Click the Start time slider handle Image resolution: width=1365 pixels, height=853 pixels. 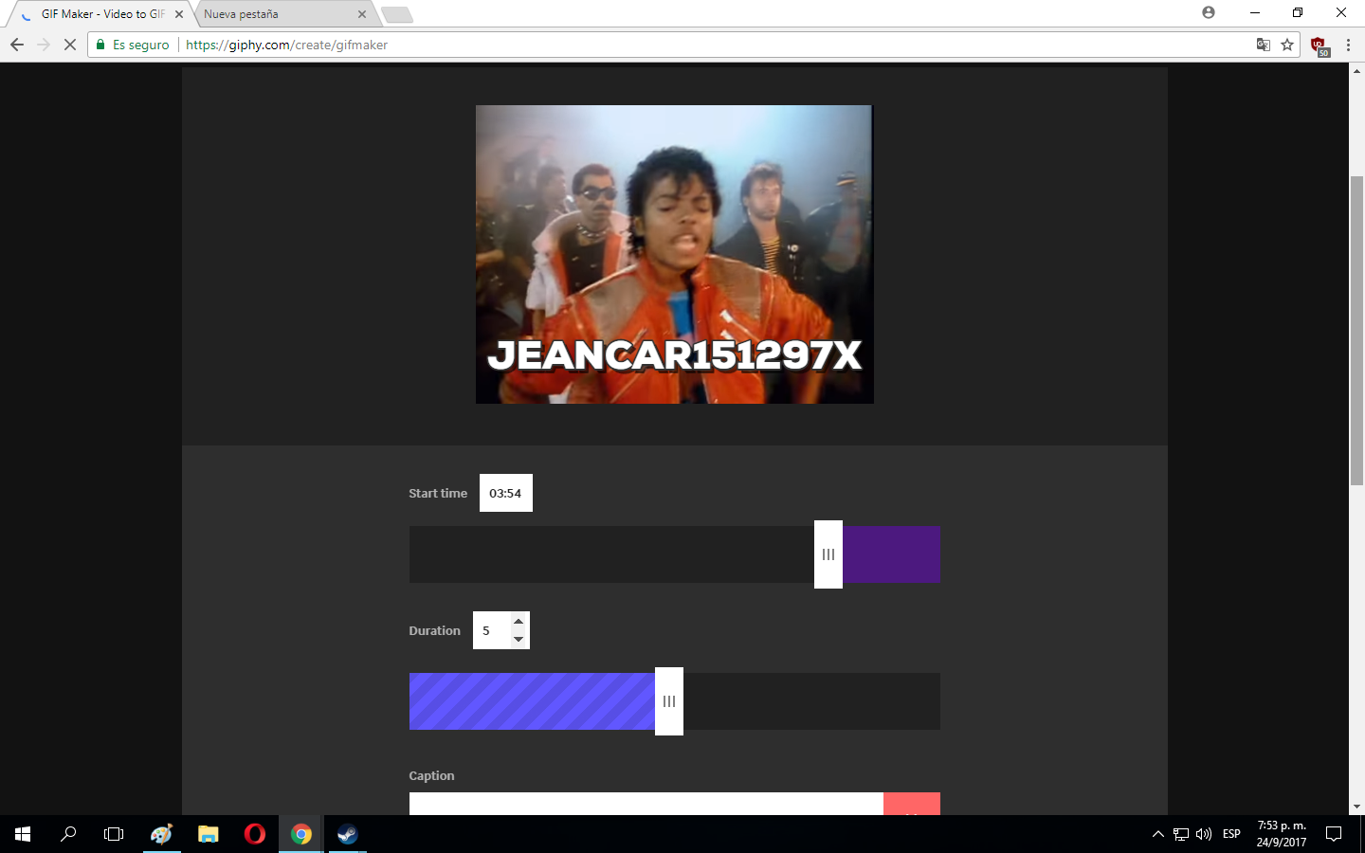[x=828, y=554]
